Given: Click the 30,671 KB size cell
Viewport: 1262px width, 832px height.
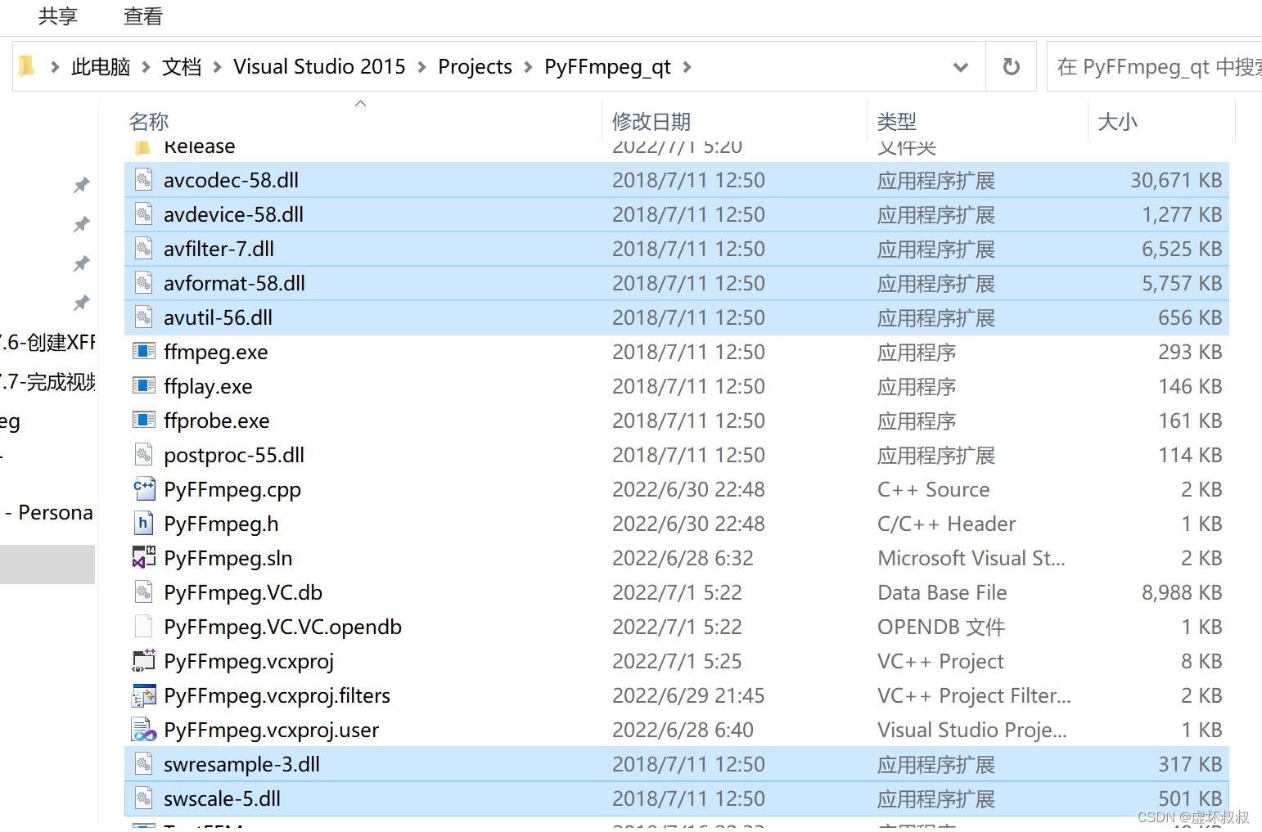Looking at the screenshot, I should [1176, 180].
